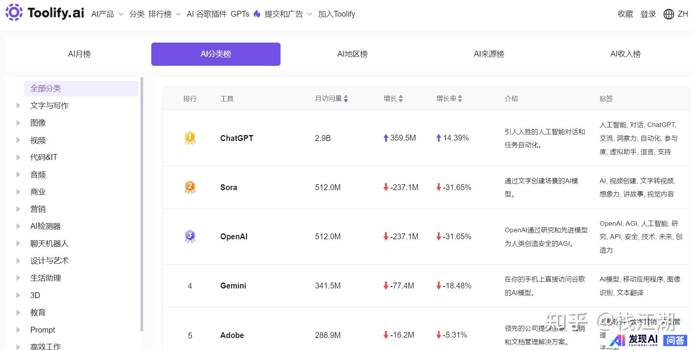693x350 pixels.
Task: Open the GPTs menu item
Action: click(240, 14)
